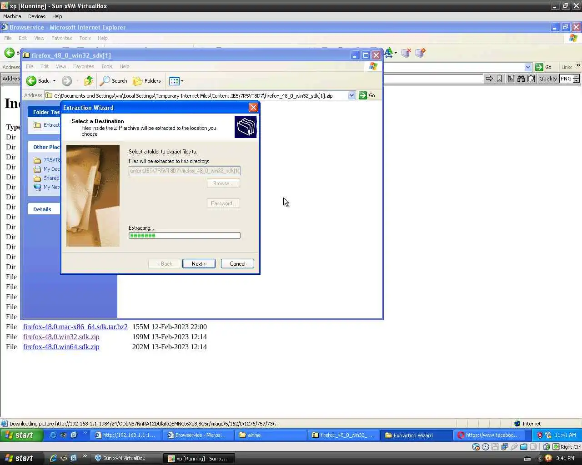Click Next in the Extraction Wizard
This screenshot has width=582, height=465.
[x=199, y=264]
